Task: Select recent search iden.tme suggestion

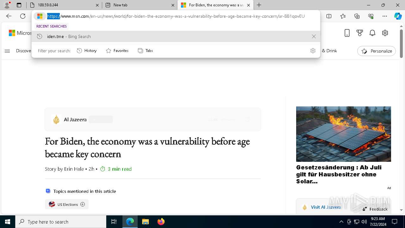Action: pos(176,36)
